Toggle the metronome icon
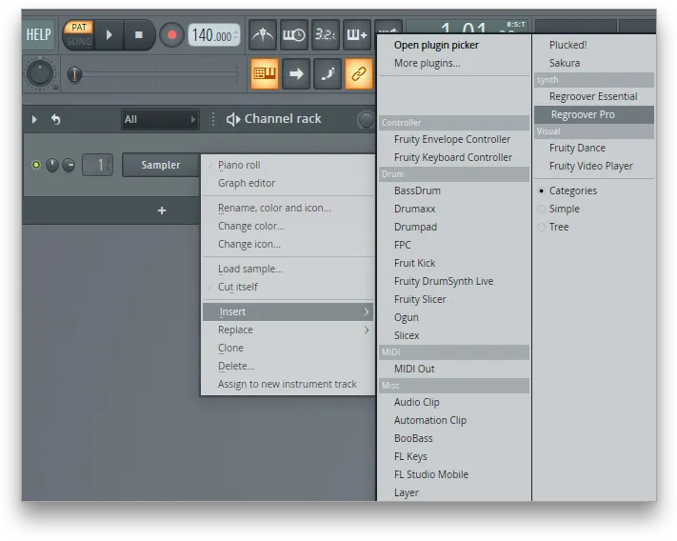This screenshot has height=541, width=677. [263, 34]
